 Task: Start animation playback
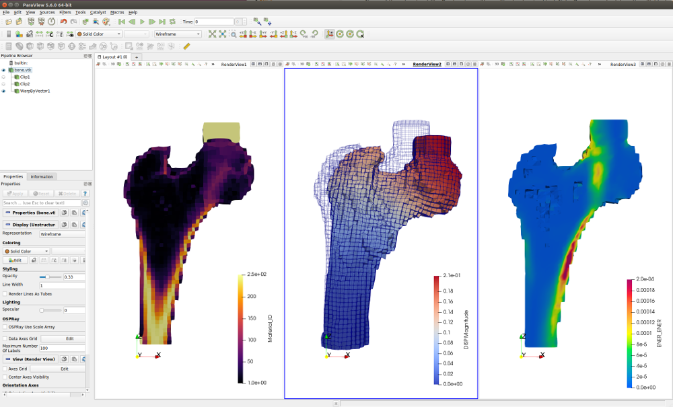[x=142, y=22]
